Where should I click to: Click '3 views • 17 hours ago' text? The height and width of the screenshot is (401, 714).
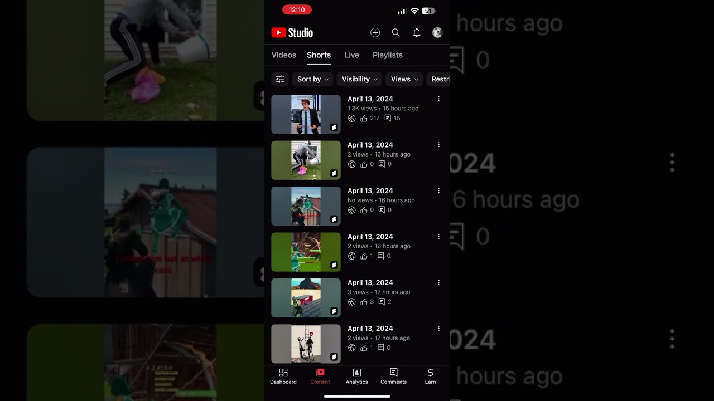click(379, 292)
